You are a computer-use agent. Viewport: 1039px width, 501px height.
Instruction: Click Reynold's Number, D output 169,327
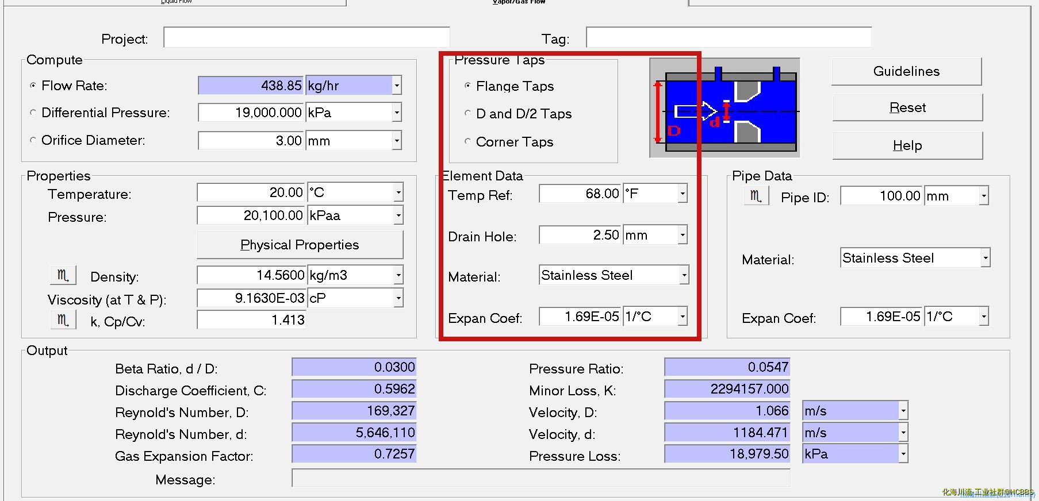(354, 411)
